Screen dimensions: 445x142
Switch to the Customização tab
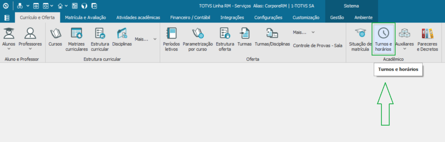coord(306,18)
